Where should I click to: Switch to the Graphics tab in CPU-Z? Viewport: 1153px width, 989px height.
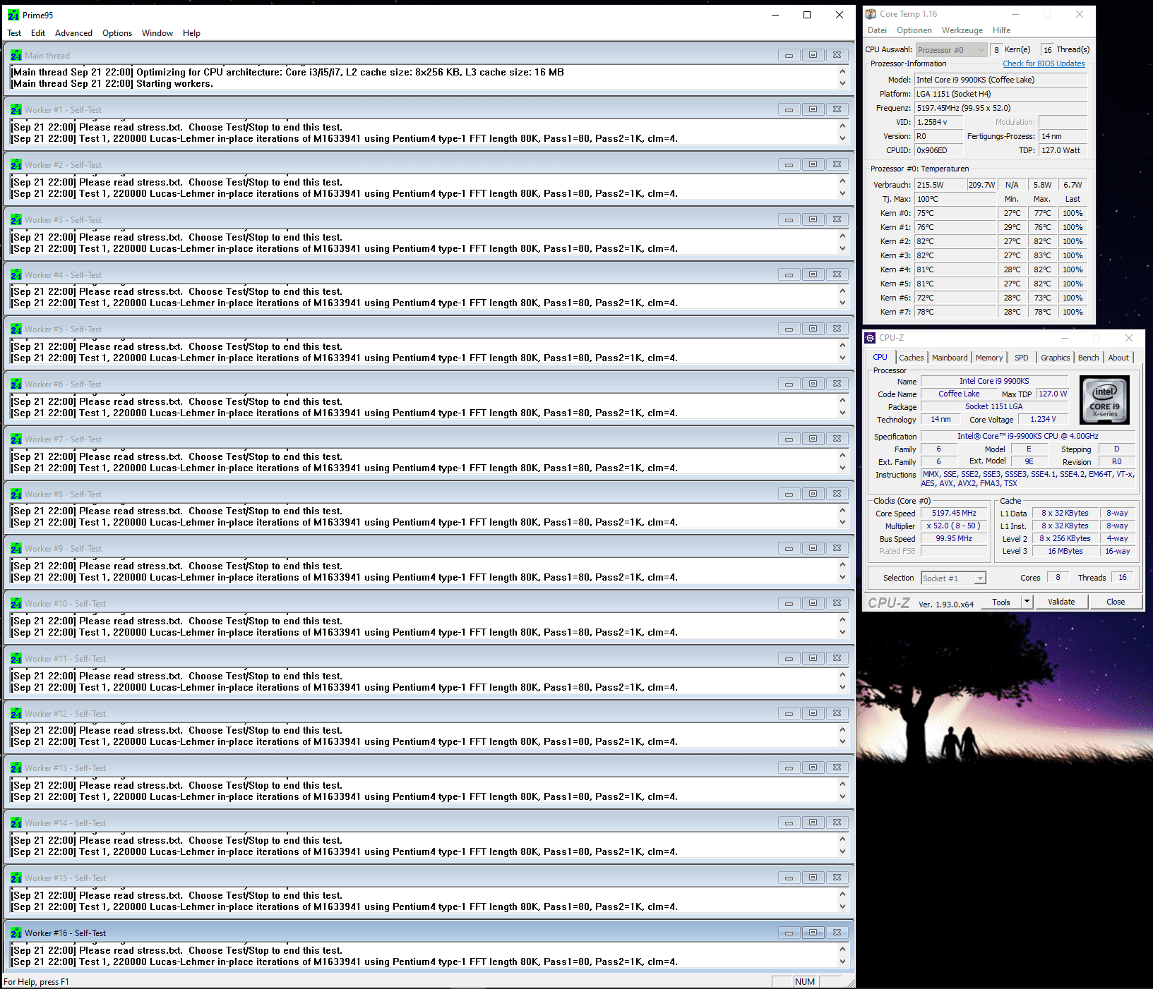1056,358
